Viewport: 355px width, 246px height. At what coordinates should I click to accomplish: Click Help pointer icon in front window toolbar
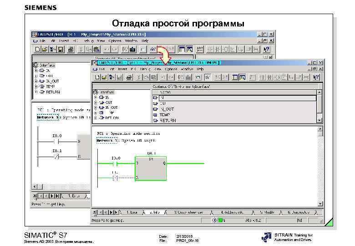point(316,77)
